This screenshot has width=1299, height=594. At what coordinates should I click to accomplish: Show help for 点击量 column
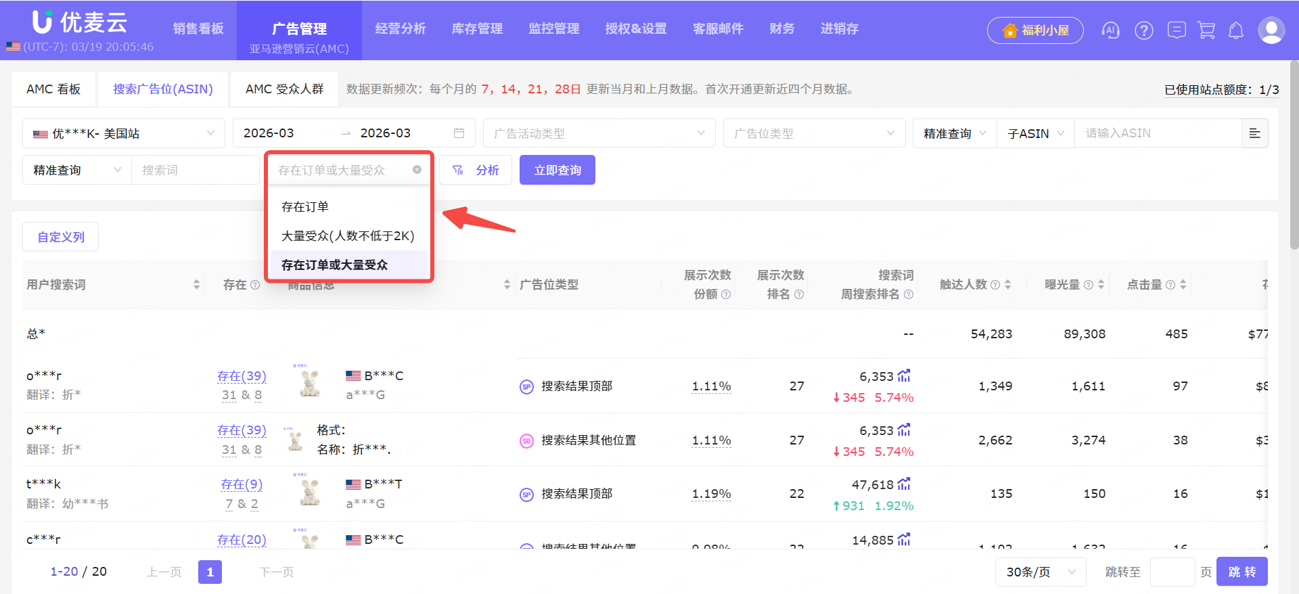tap(1170, 285)
